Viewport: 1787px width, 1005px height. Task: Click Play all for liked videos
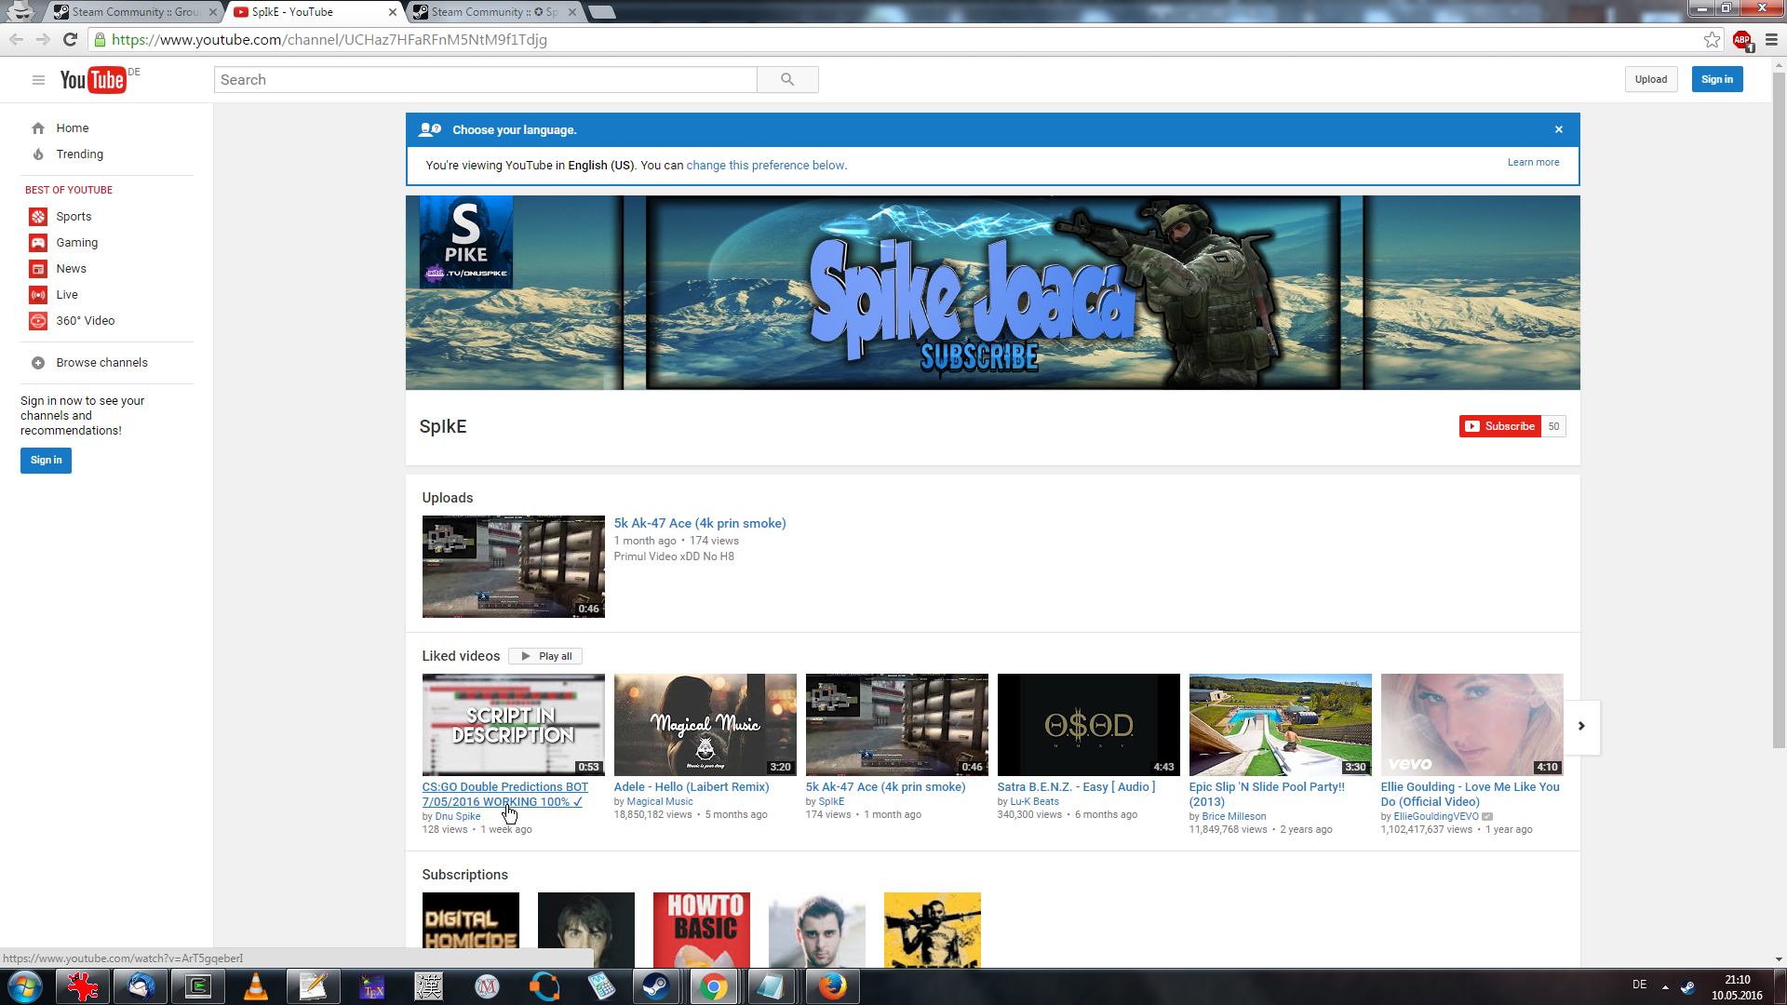[x=546, y=656]
